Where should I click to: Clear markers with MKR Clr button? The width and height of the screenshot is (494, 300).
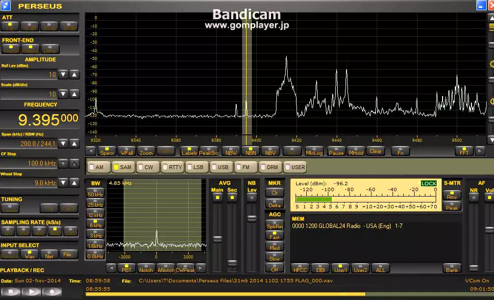(274, 193)
